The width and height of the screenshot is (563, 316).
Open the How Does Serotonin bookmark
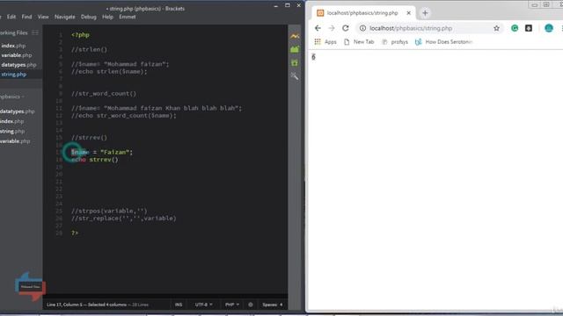443,42
